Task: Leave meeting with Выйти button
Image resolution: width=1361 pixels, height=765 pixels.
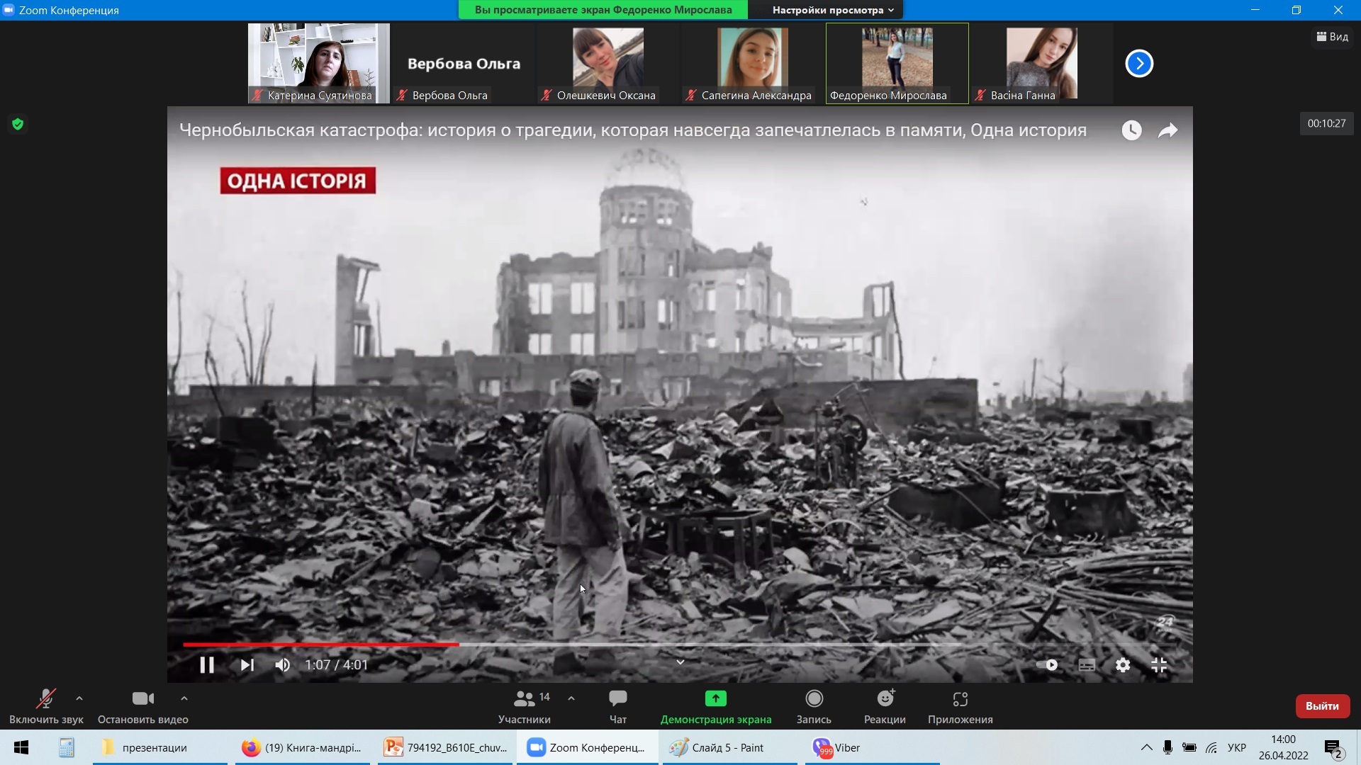Action: [1323, 706]
